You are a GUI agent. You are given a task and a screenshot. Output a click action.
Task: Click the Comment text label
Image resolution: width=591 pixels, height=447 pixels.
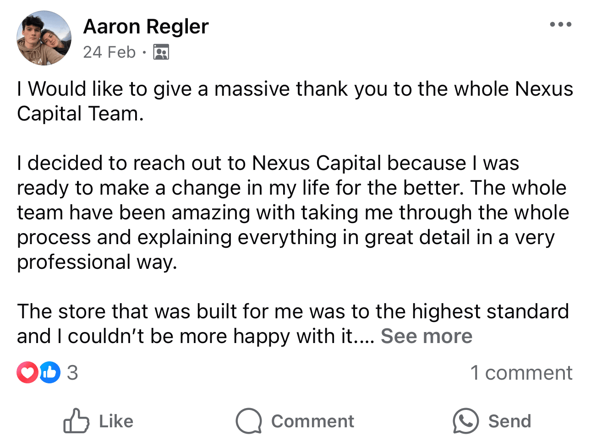coord(312,421)
